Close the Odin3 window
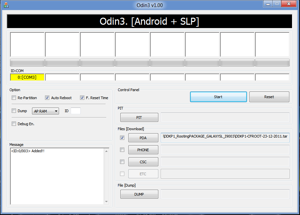This screenshot has height=215, width=300. tap(289, 4)
